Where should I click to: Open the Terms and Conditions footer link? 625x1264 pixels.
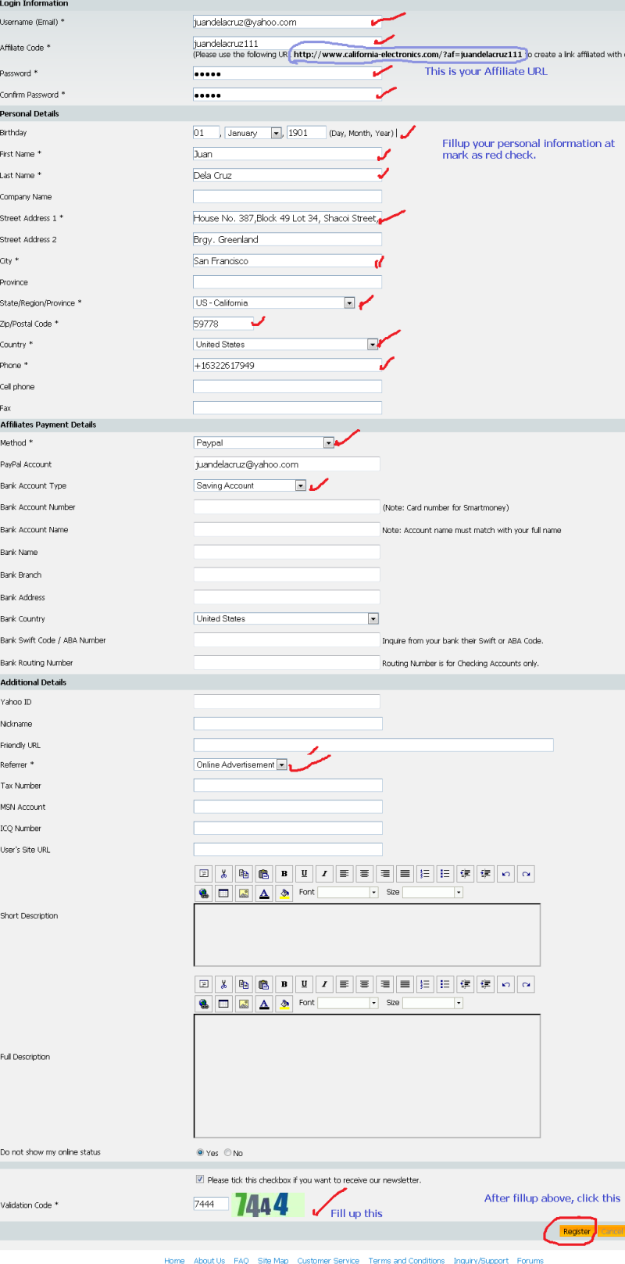[406, 1260]
